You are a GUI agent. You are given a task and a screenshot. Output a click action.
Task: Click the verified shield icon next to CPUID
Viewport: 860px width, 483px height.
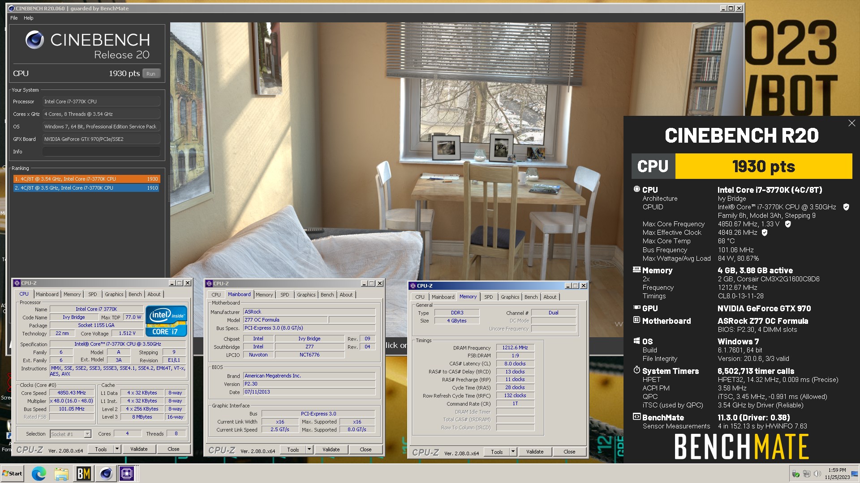pyautogui.click(x=846, y=207)
